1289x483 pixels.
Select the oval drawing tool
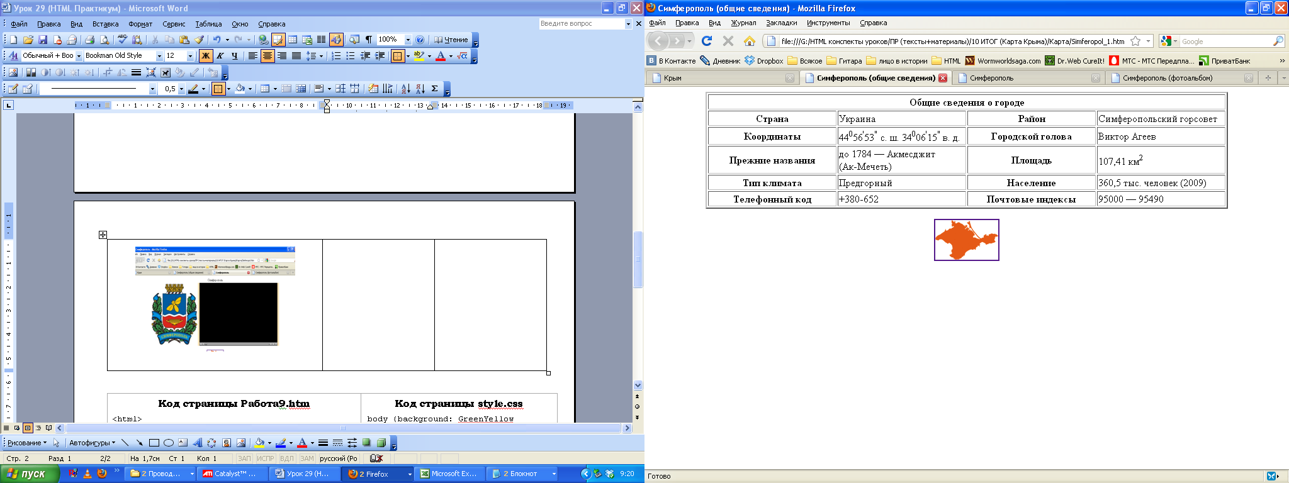168,443
